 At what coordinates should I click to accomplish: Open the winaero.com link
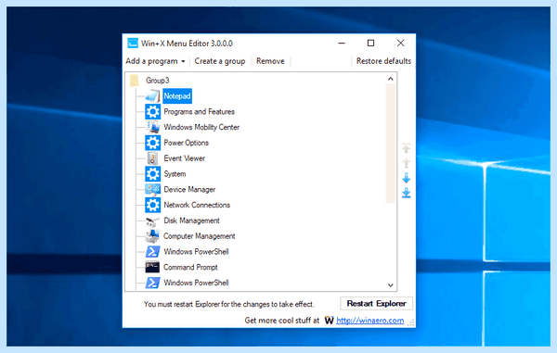tap(370, 321)
